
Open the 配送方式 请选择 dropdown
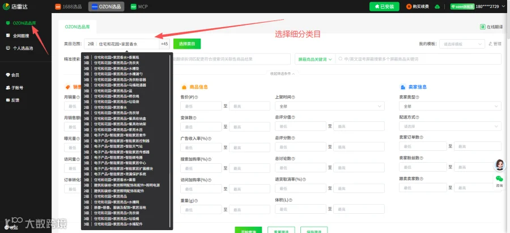(x=450, y=126)
